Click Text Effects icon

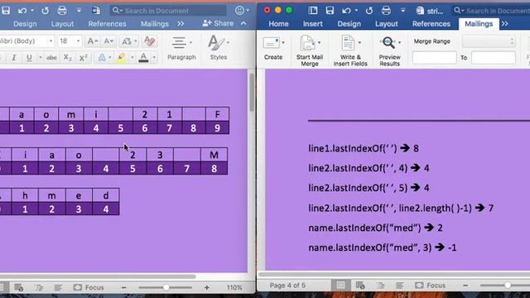[101, 58]
